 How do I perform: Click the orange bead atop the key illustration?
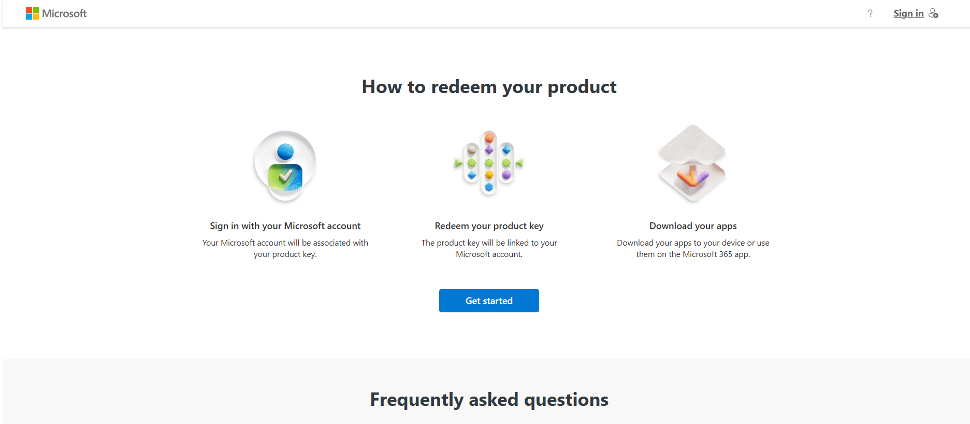click(x=489, y=138)
